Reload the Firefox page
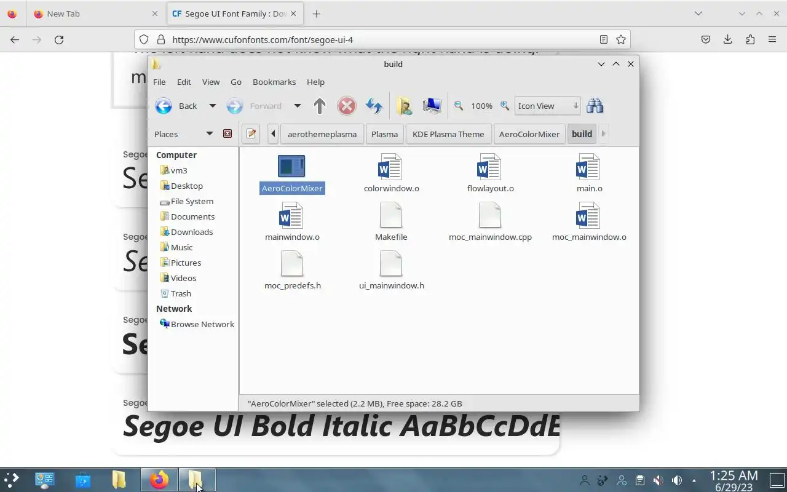Viewport: 787px width, 492px height. (x=59, y=39)
